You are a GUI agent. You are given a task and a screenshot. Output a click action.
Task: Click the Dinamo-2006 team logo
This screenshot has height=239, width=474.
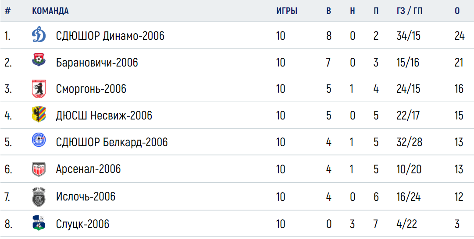point(39,35)
